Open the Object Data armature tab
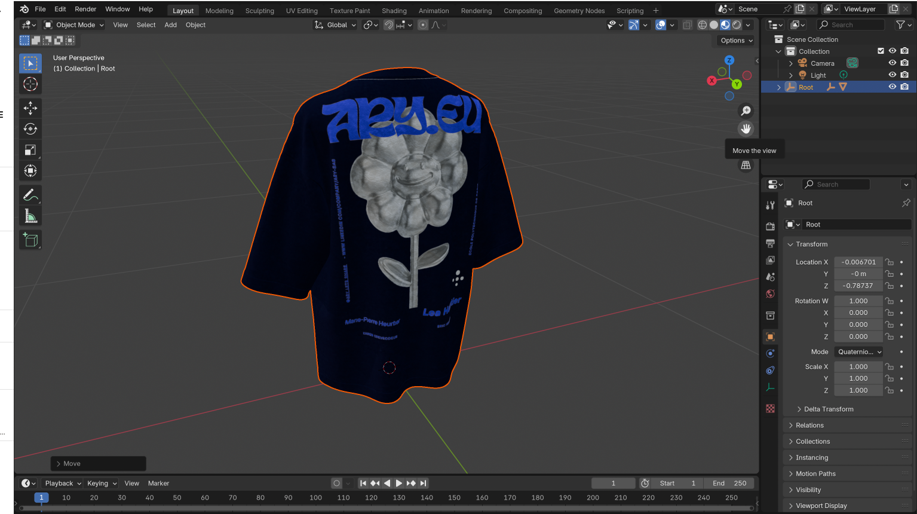Image resolution: width=917 pixels, height=514 pixels. 771,387
